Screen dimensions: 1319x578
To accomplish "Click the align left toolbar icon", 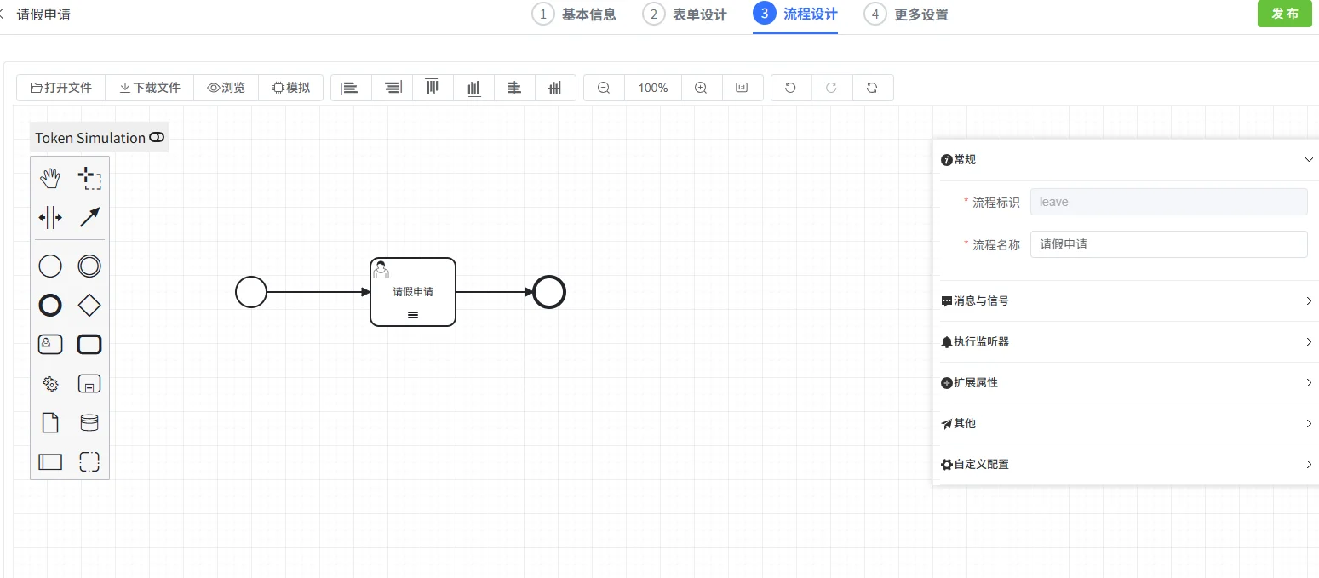I will 350,87.
